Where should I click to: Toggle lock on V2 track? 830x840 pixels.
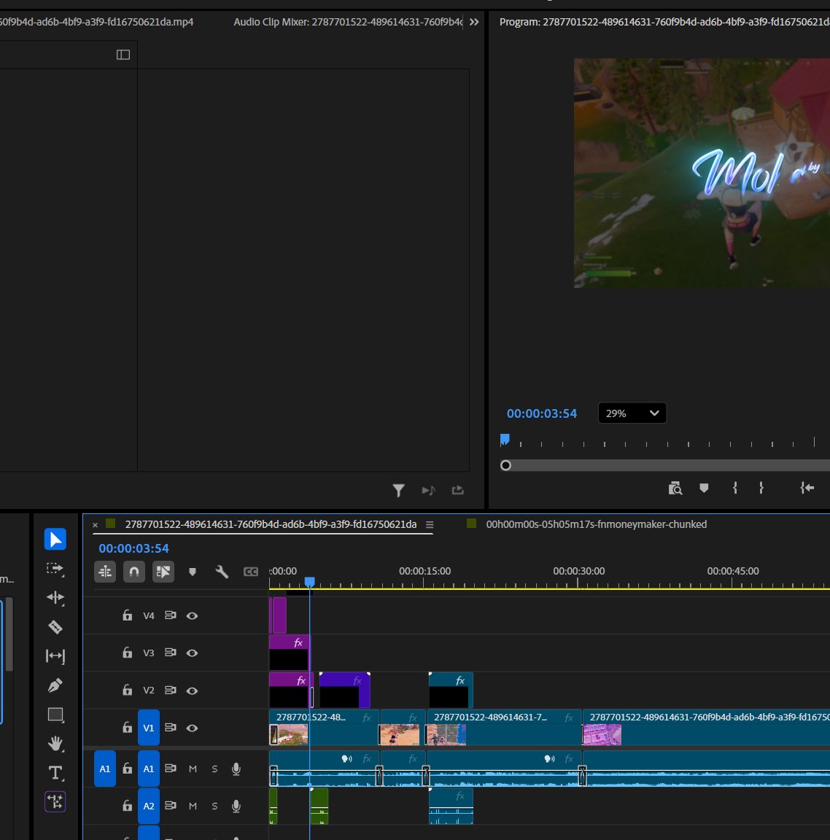point(127,690)
